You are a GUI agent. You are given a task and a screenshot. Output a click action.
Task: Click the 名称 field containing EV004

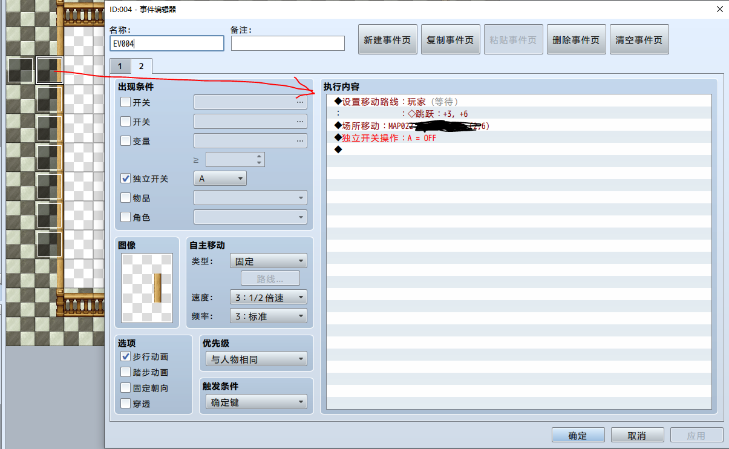167,44
